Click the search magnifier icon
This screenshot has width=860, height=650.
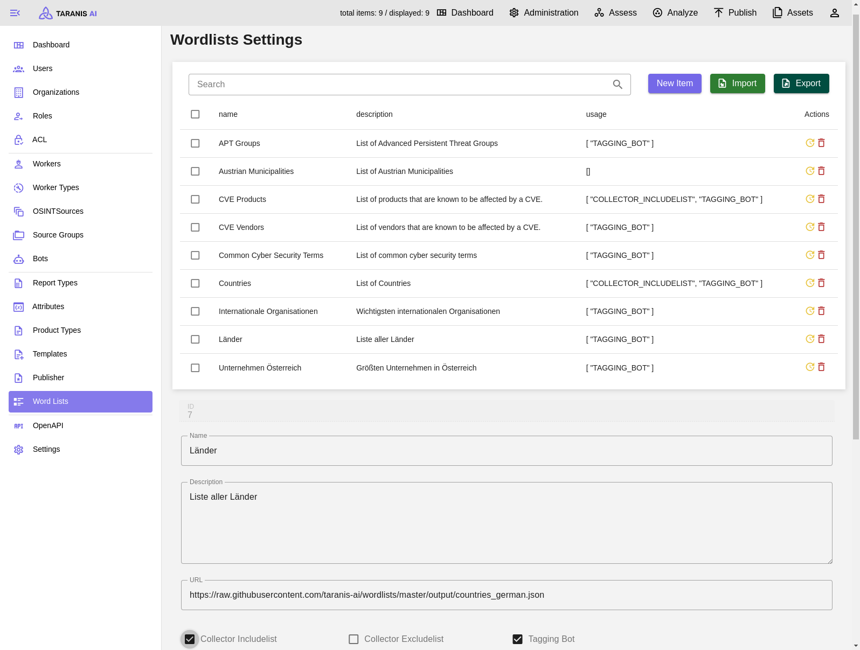coord(618,85)
